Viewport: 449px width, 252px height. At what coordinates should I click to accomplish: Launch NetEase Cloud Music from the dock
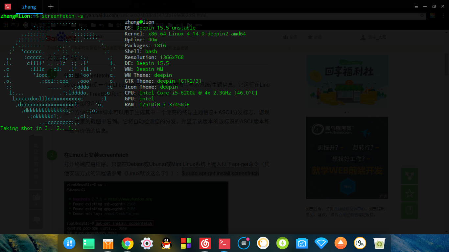pos(205,243)
